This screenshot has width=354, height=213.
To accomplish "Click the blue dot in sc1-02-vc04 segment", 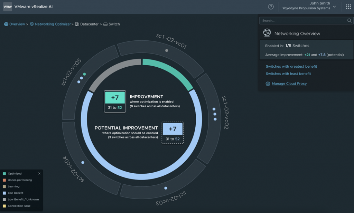I will (83, 163).
